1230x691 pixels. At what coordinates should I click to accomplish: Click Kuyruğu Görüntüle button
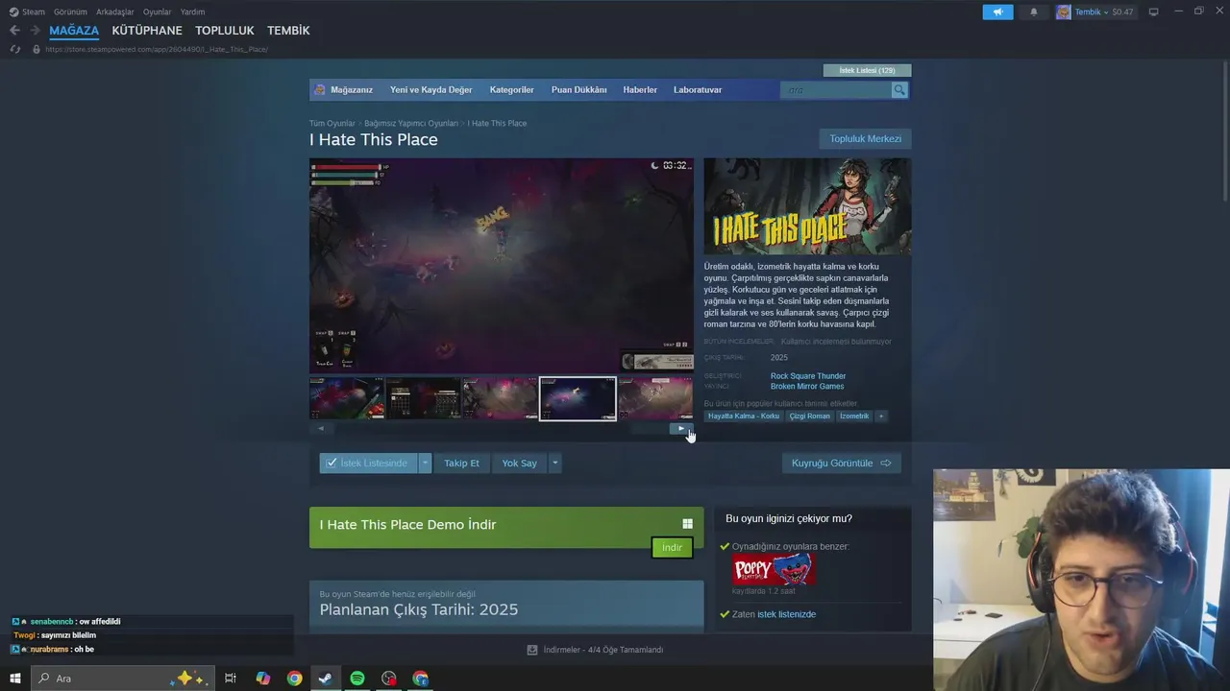841,463
